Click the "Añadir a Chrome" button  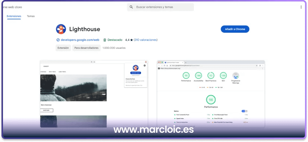tap(235, 29)
